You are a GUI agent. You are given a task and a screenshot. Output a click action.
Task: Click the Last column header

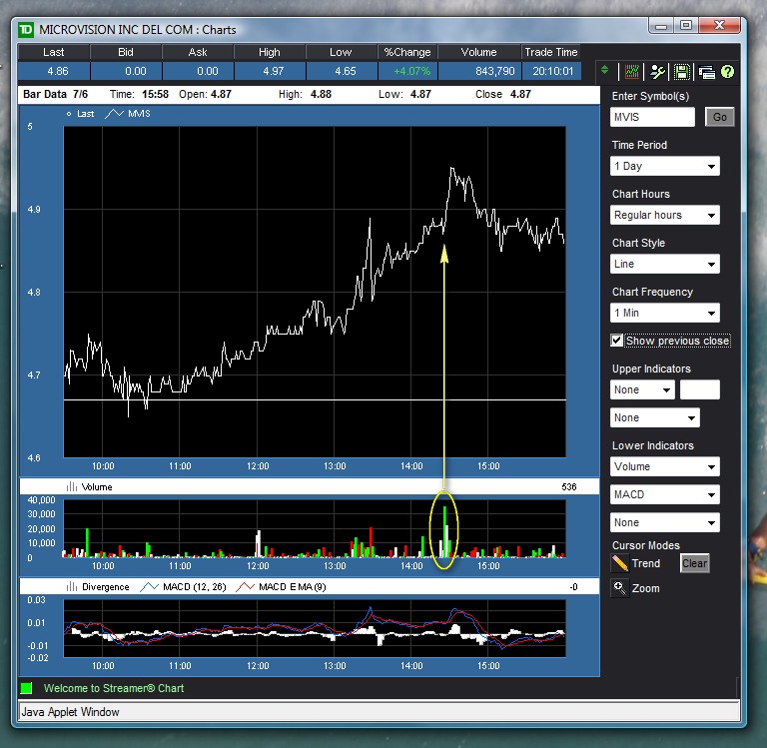(54, 52)
